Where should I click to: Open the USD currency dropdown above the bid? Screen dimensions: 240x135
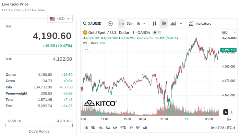[x=60, y=19]
